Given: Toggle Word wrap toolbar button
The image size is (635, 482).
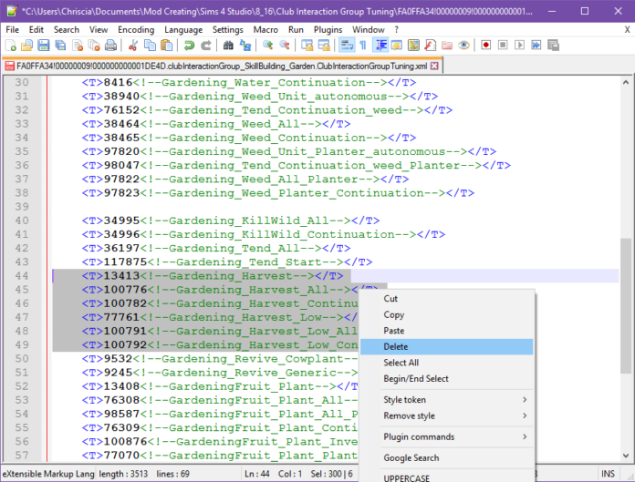Looking at the screenshot, I should click(347, 45).
